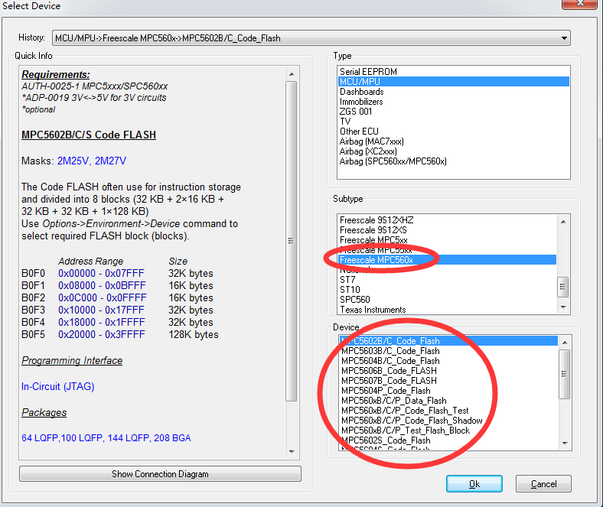
Task: Choose Dashboards in the Type list
Action: tap(362, 92)
